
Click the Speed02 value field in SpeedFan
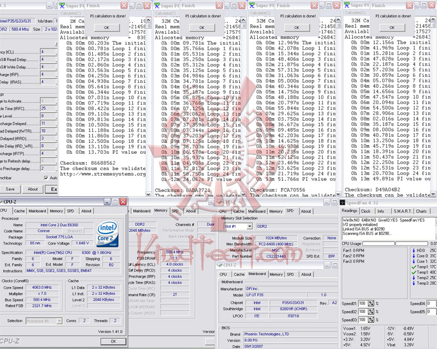pyautogui.click(x=363, y=312)
